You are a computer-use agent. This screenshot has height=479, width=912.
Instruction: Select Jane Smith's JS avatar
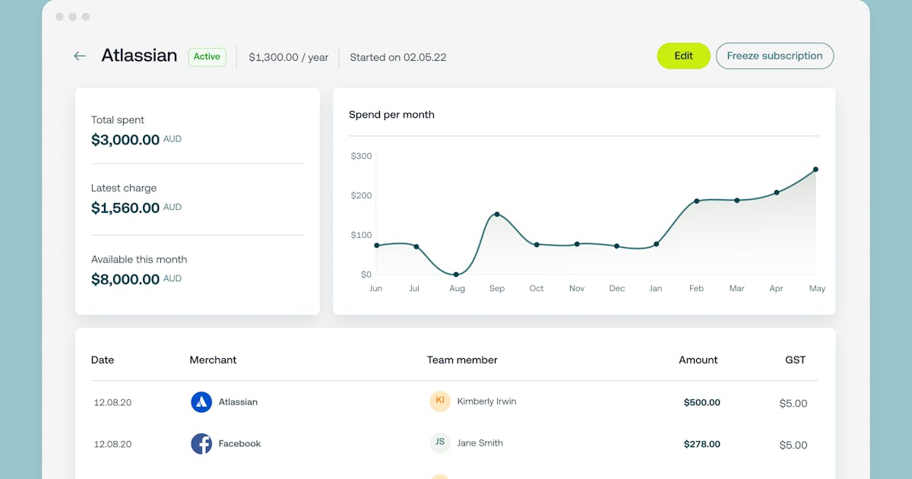pos(440,443)
